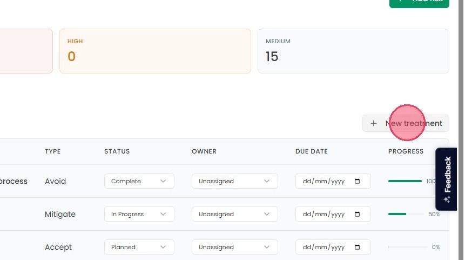The height and width of the screenshot is (260, 465).
Task: Click the 50% progress bar for Mitigate
Action: [x=406, y=214]
